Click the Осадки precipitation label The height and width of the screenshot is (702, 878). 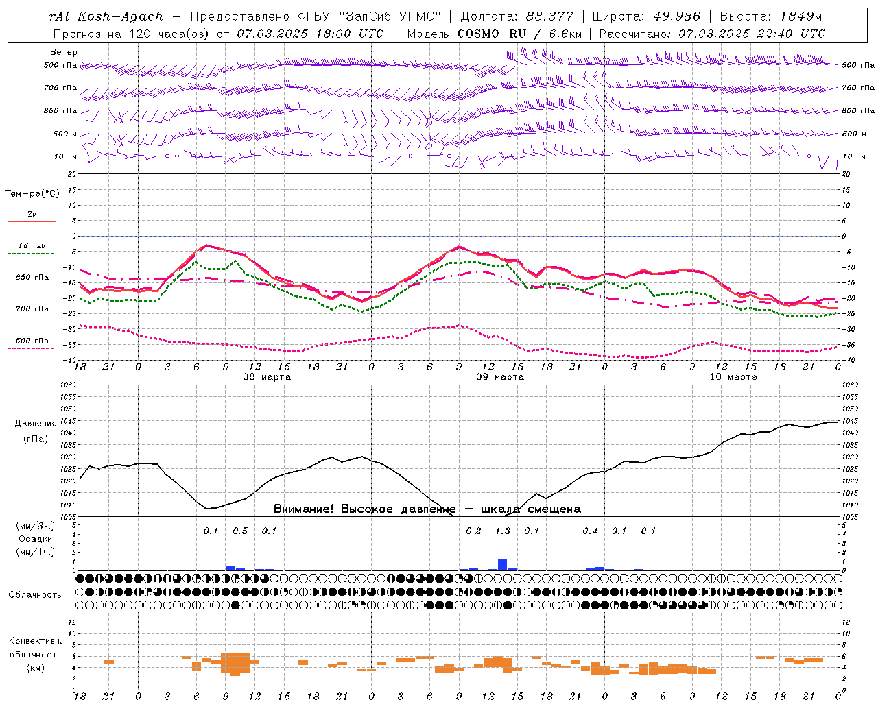(x=35, y=539)
